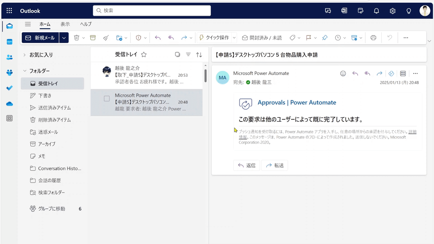This screenshot has height=244, width=434.
Task: Click the Report shield icon in the toolbar
Action: click(x=138, y=38)
